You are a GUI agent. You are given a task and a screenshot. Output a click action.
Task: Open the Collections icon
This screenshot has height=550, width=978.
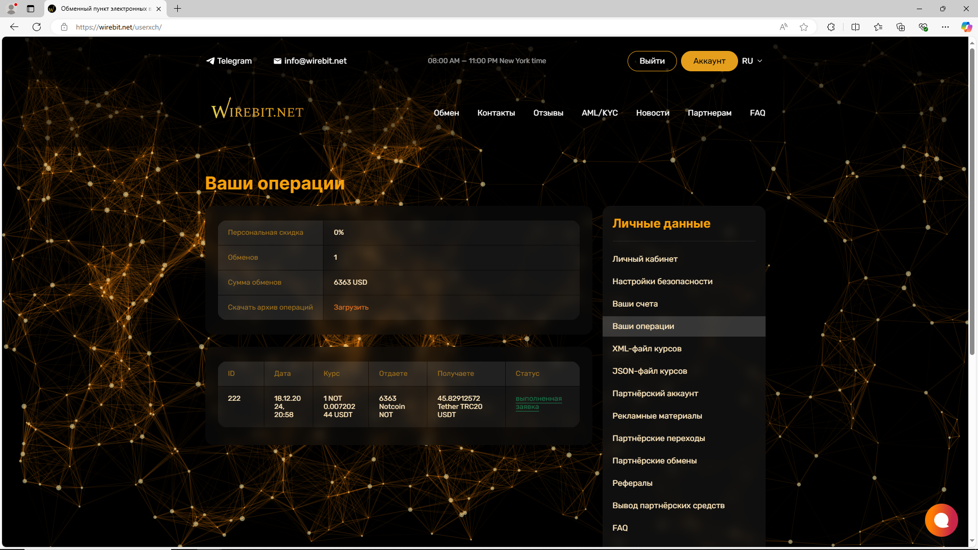[901, 27]
